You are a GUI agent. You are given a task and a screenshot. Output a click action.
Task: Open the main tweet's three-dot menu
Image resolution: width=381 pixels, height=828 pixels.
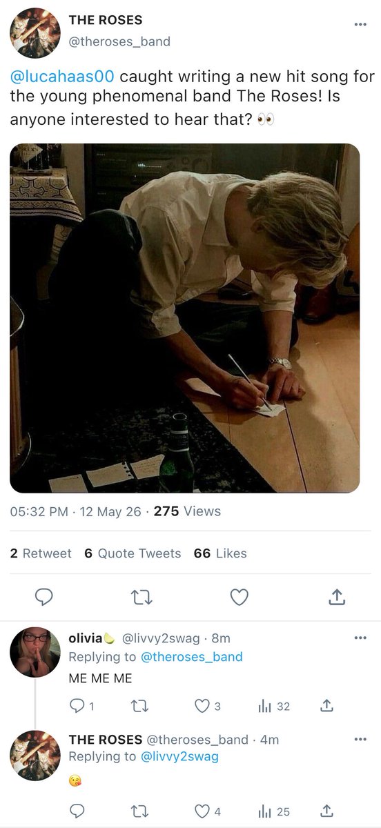point(360,24)
